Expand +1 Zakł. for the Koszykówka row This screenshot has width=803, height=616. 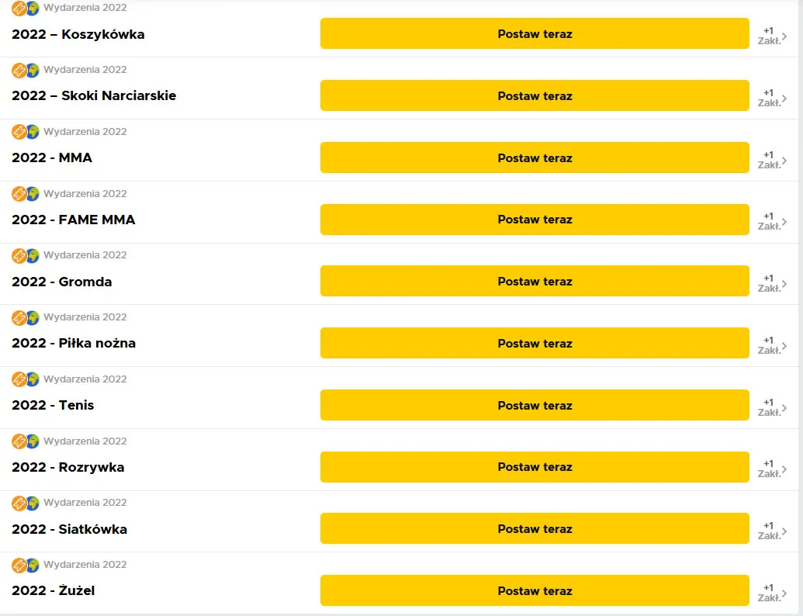(772, 36)
